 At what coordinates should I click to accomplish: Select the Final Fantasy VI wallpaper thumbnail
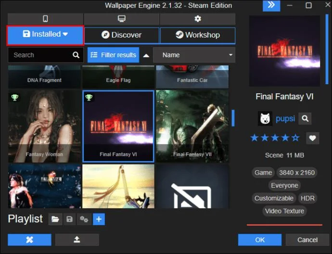(x=118, y=126)
